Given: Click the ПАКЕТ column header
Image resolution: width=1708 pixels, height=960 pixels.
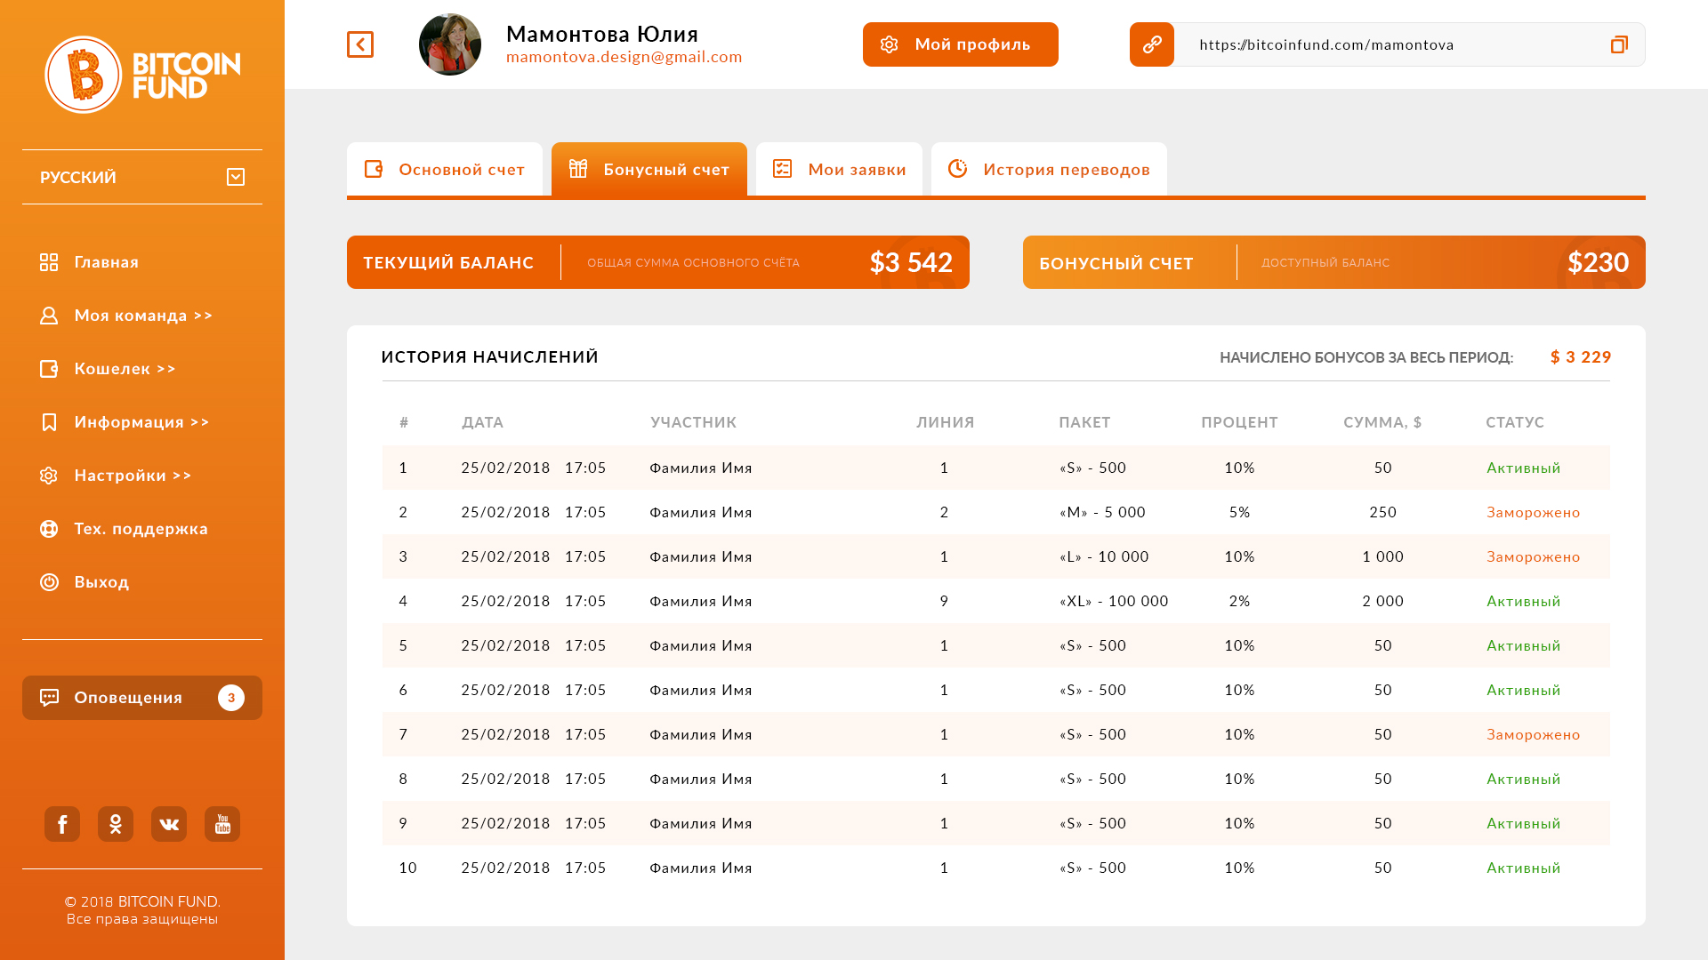Looking at the screenshot, I should click(1085, 422).
